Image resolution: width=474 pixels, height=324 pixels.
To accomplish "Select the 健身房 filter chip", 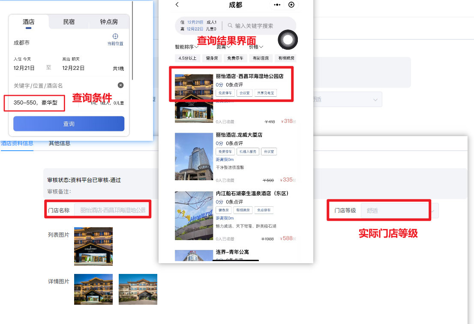I will 212,58.
